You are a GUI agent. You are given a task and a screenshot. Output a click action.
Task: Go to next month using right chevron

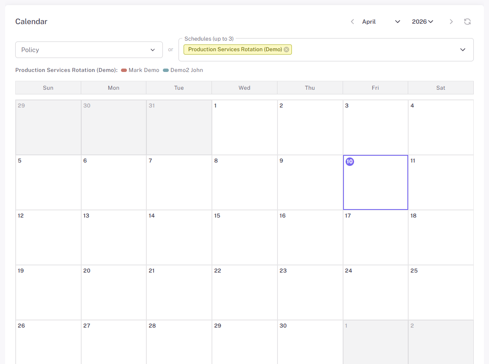451,21
